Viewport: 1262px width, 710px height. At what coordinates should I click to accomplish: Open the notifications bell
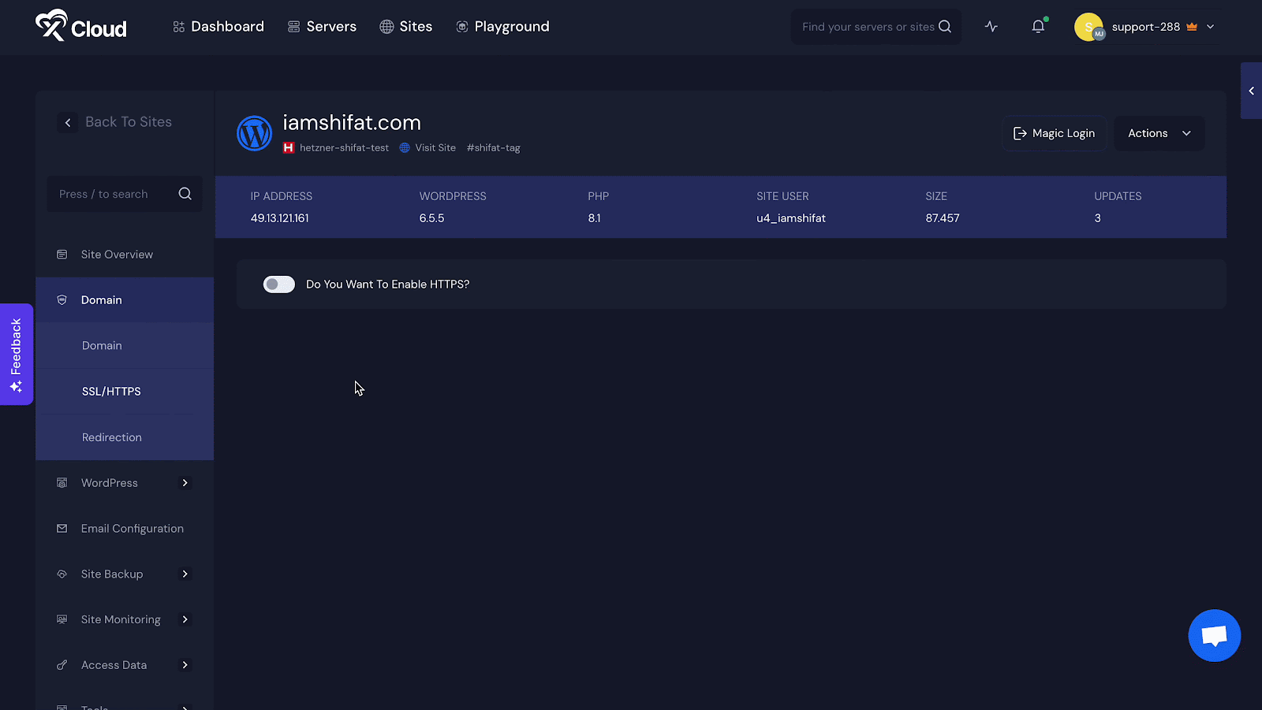point(1037,26)
